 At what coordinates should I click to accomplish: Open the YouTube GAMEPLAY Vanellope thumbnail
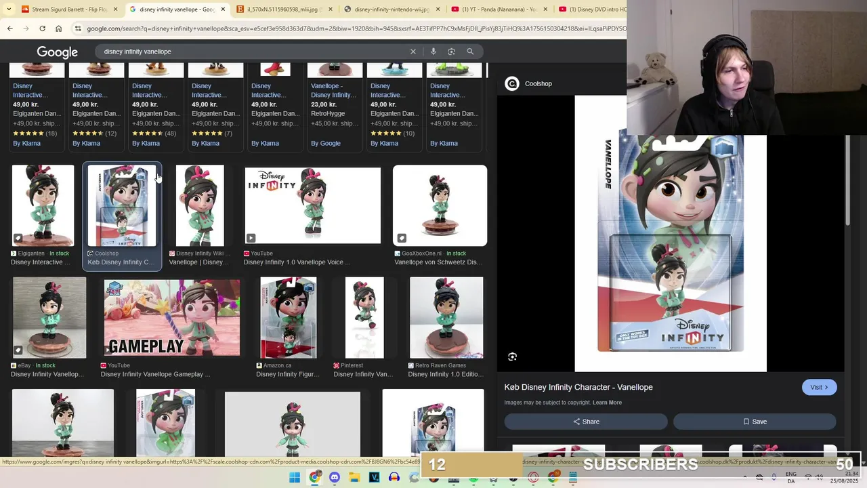point(171,317)
